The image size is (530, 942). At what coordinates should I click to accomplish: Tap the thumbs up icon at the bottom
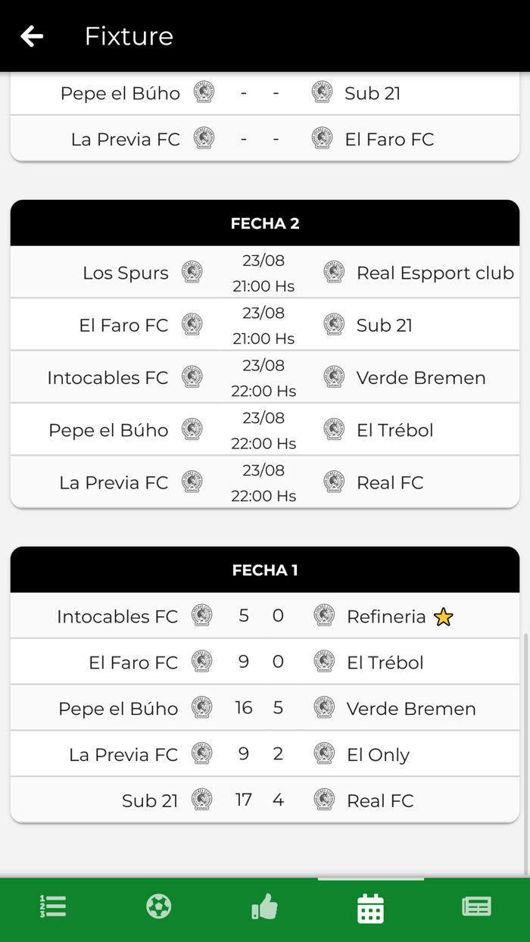click(263, 906)
